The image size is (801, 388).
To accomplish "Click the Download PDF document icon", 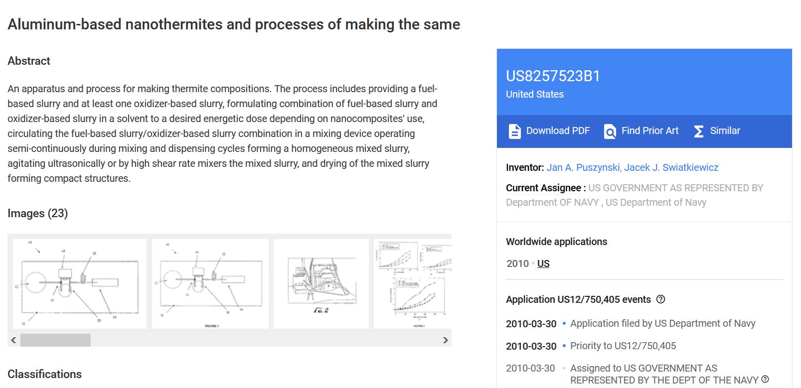I will pyautogui.click(x=514, y=131).
